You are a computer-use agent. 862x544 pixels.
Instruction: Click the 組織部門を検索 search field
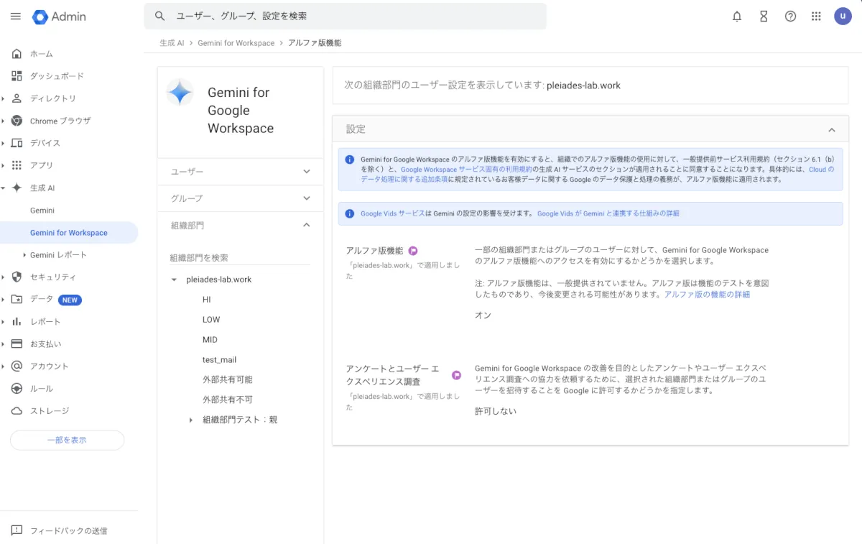[239, 257]
